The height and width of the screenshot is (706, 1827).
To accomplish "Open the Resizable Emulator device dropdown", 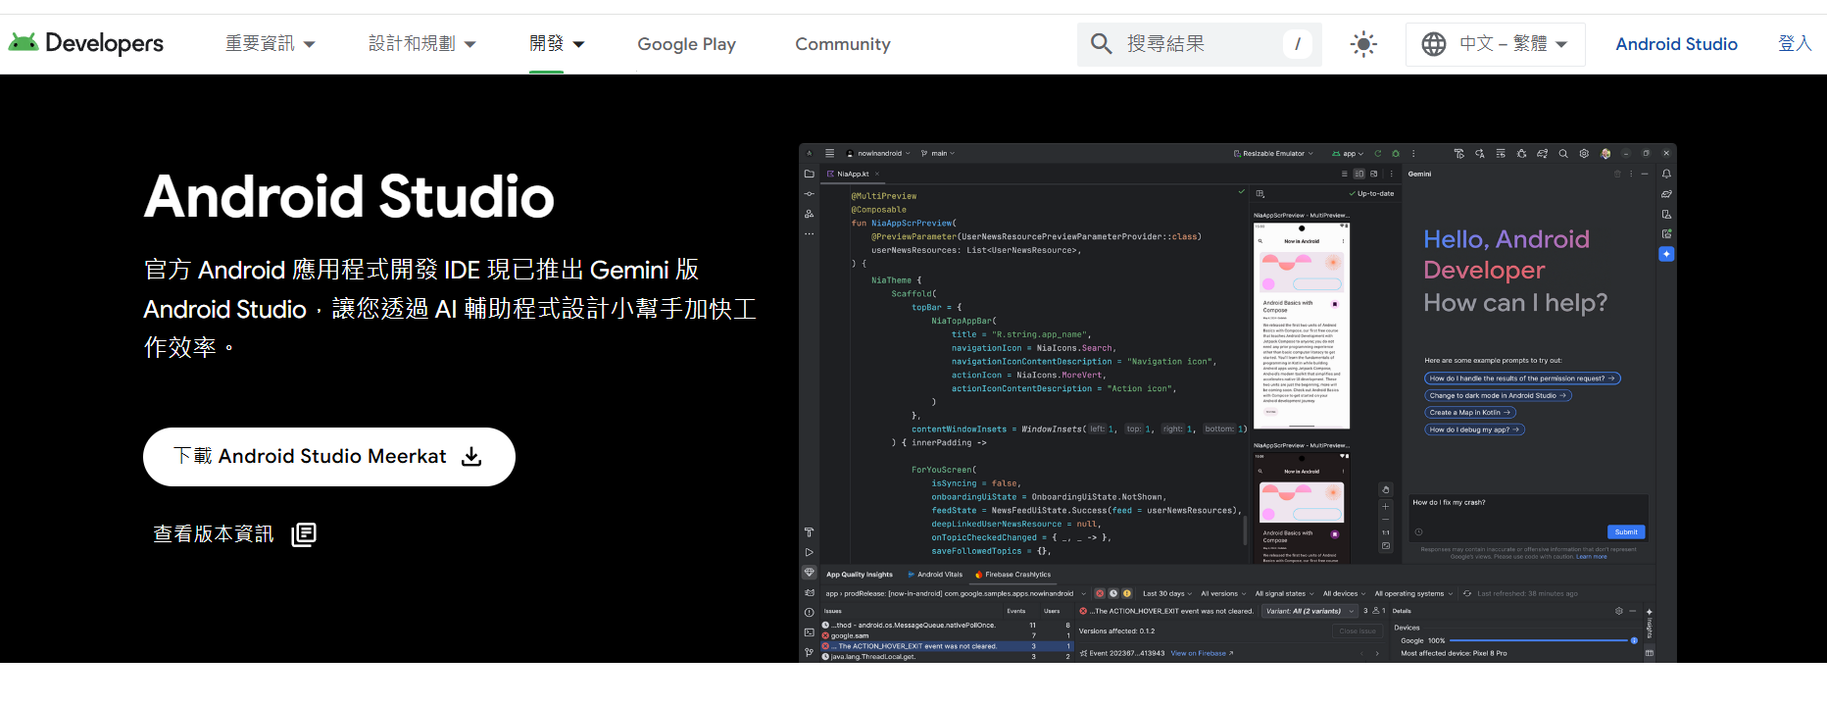I will point(1273,153).
